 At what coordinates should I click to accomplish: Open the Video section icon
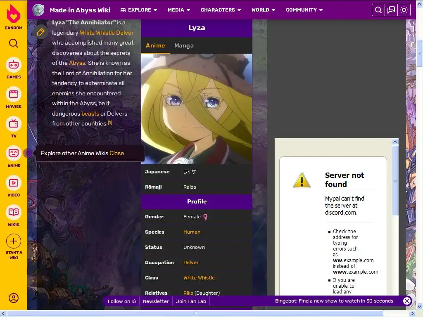click(14, 183)
